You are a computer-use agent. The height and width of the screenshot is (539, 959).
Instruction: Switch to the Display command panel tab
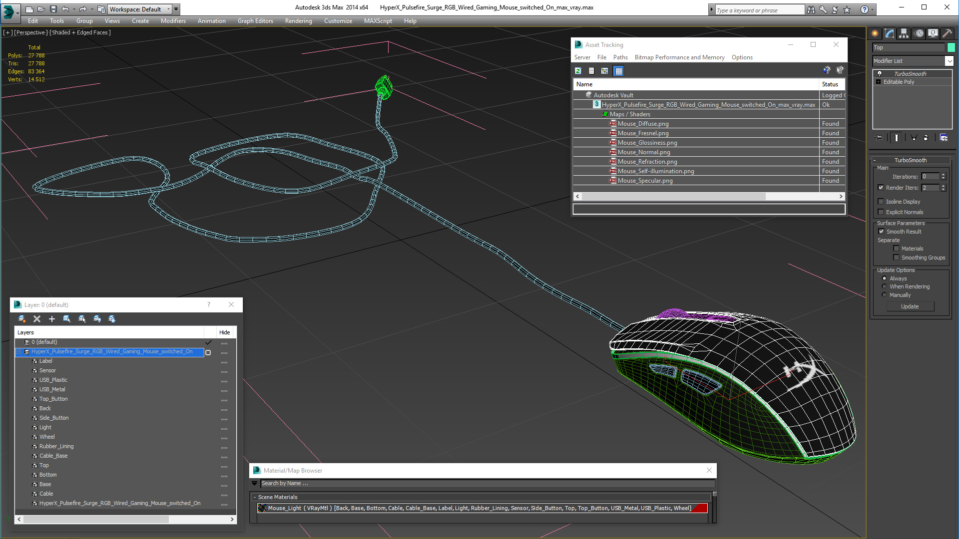coord(933,33)
